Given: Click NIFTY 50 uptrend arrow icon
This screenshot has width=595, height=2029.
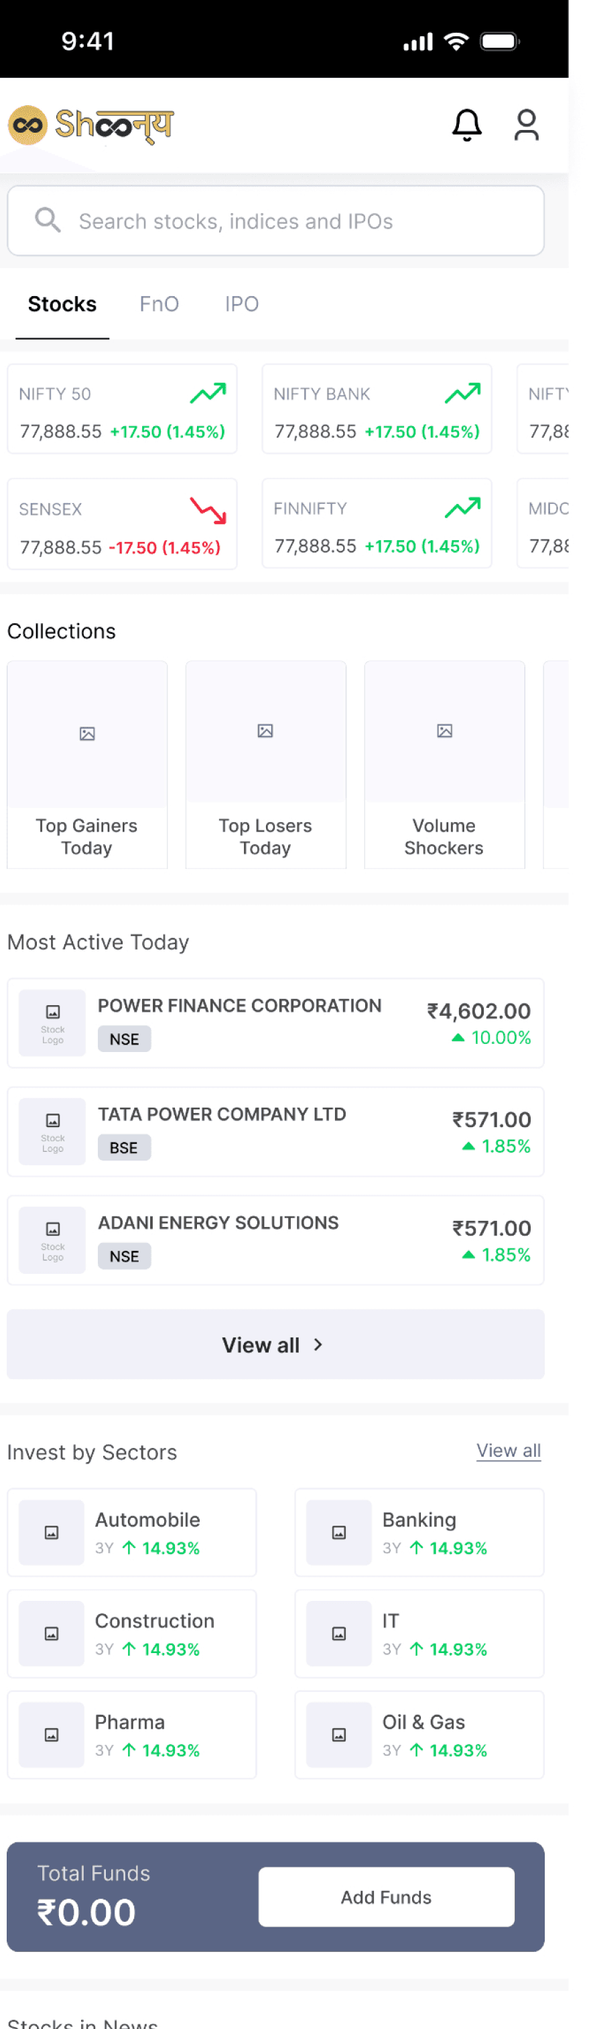Looking at the screenshot, I should (208, 392).
